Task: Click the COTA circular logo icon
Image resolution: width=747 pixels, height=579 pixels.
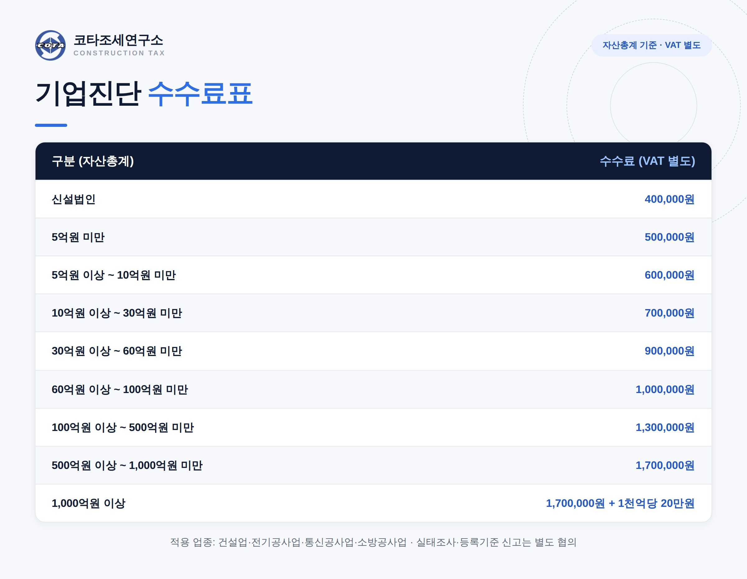Action: (50, 45)
